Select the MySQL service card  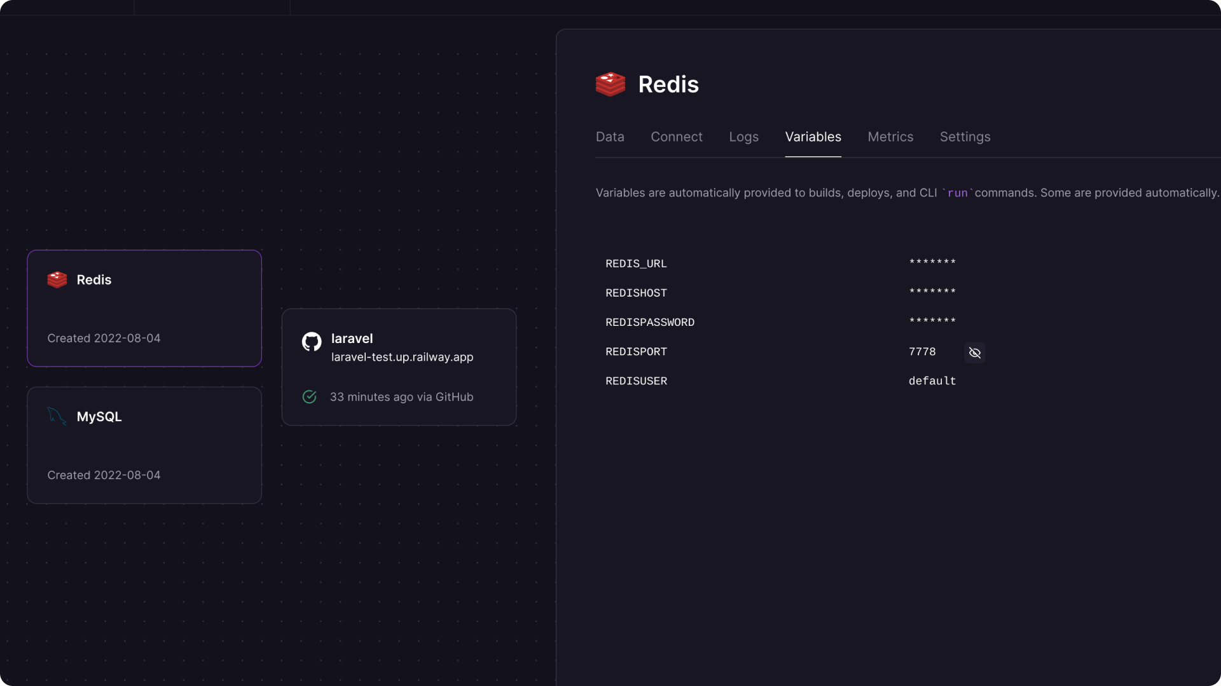(x=144, y=445)
